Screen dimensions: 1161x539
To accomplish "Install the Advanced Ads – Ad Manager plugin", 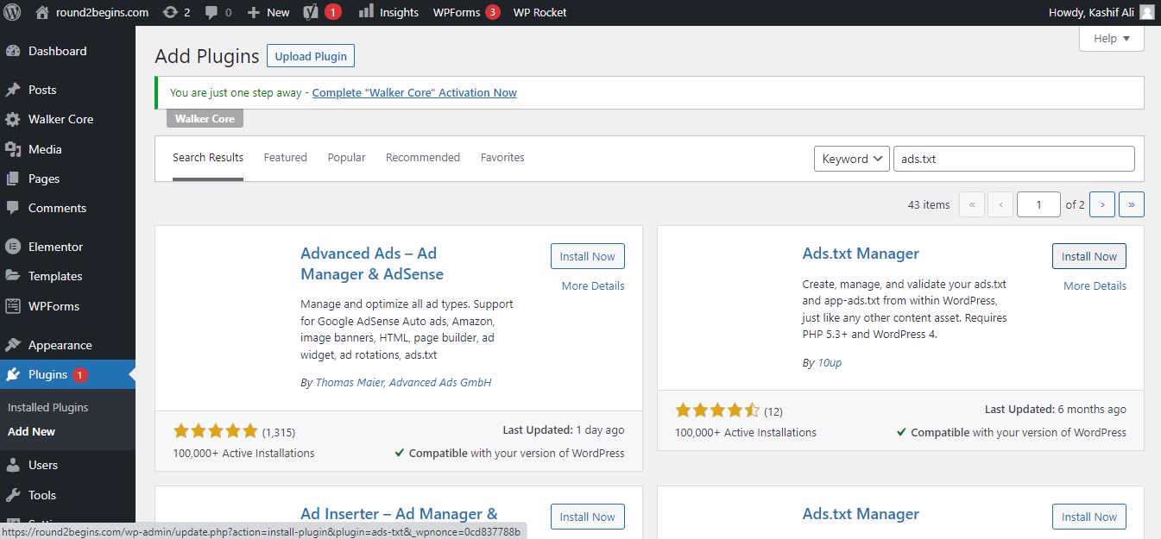I will click(588, 256).
